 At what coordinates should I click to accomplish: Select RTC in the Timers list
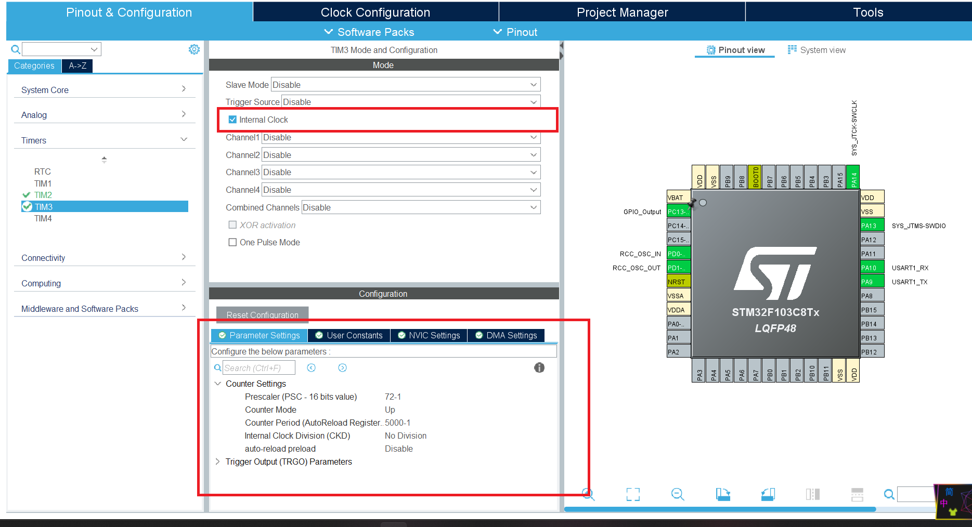43,172
